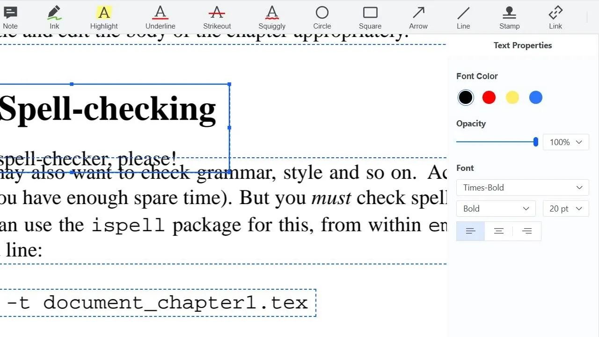Click the Spell-checking heading text
The width and height of the screenshot is (599, 337).
107,110
